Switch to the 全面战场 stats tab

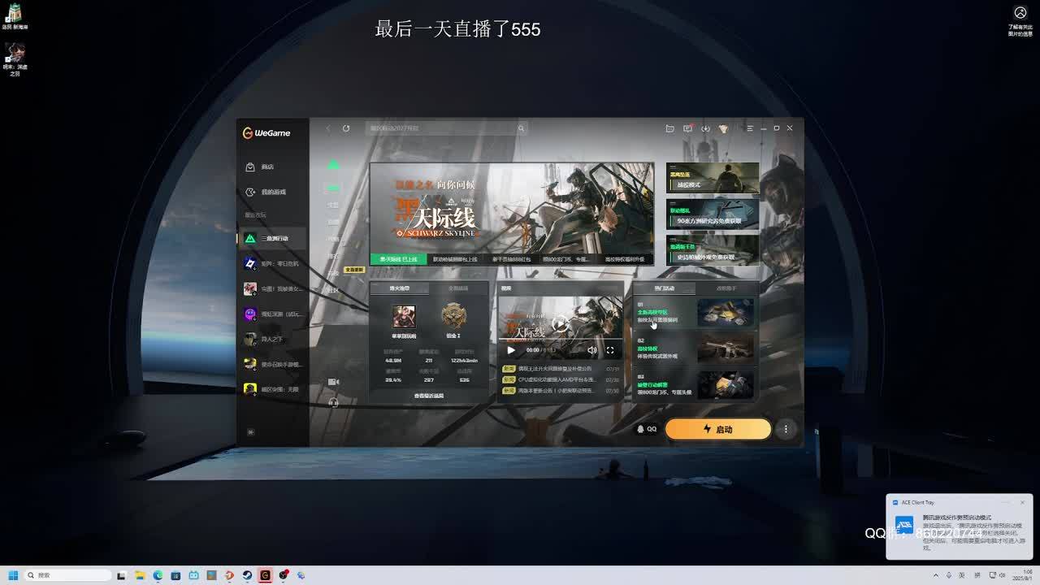pos(458,288)
